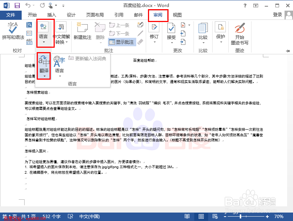This screenshot has height=221, width=293.
Task: Click the thesaurus book icon
Action: click(29, 33)
